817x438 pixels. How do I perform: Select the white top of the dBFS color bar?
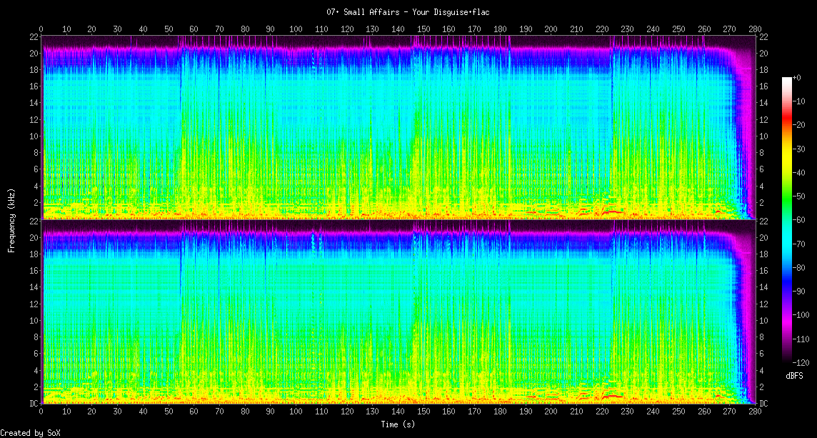pos(787,79)
